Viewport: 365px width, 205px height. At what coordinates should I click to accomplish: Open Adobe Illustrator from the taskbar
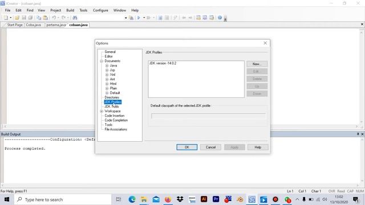click(204, 199)
